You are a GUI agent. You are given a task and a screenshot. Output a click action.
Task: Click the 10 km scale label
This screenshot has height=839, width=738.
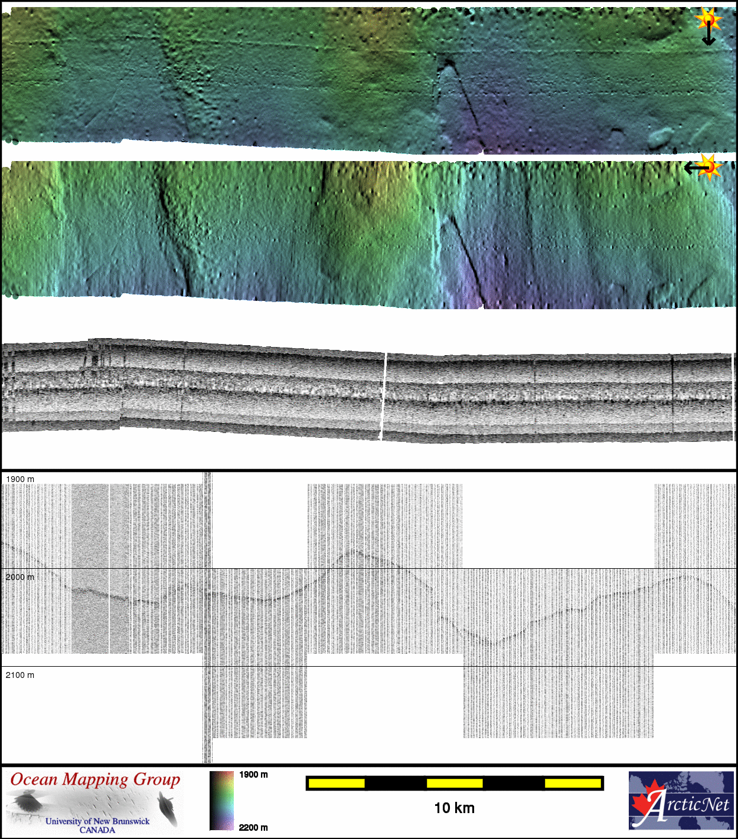(454, 808)
